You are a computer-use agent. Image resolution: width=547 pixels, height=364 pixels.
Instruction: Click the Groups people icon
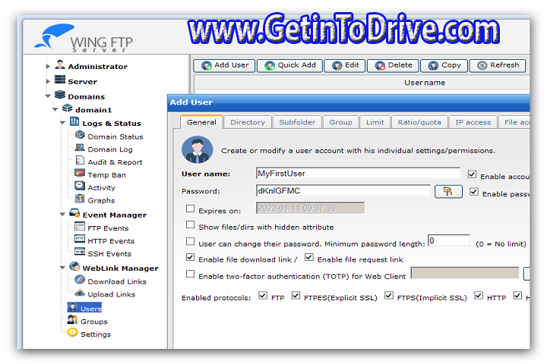[73, 319]
